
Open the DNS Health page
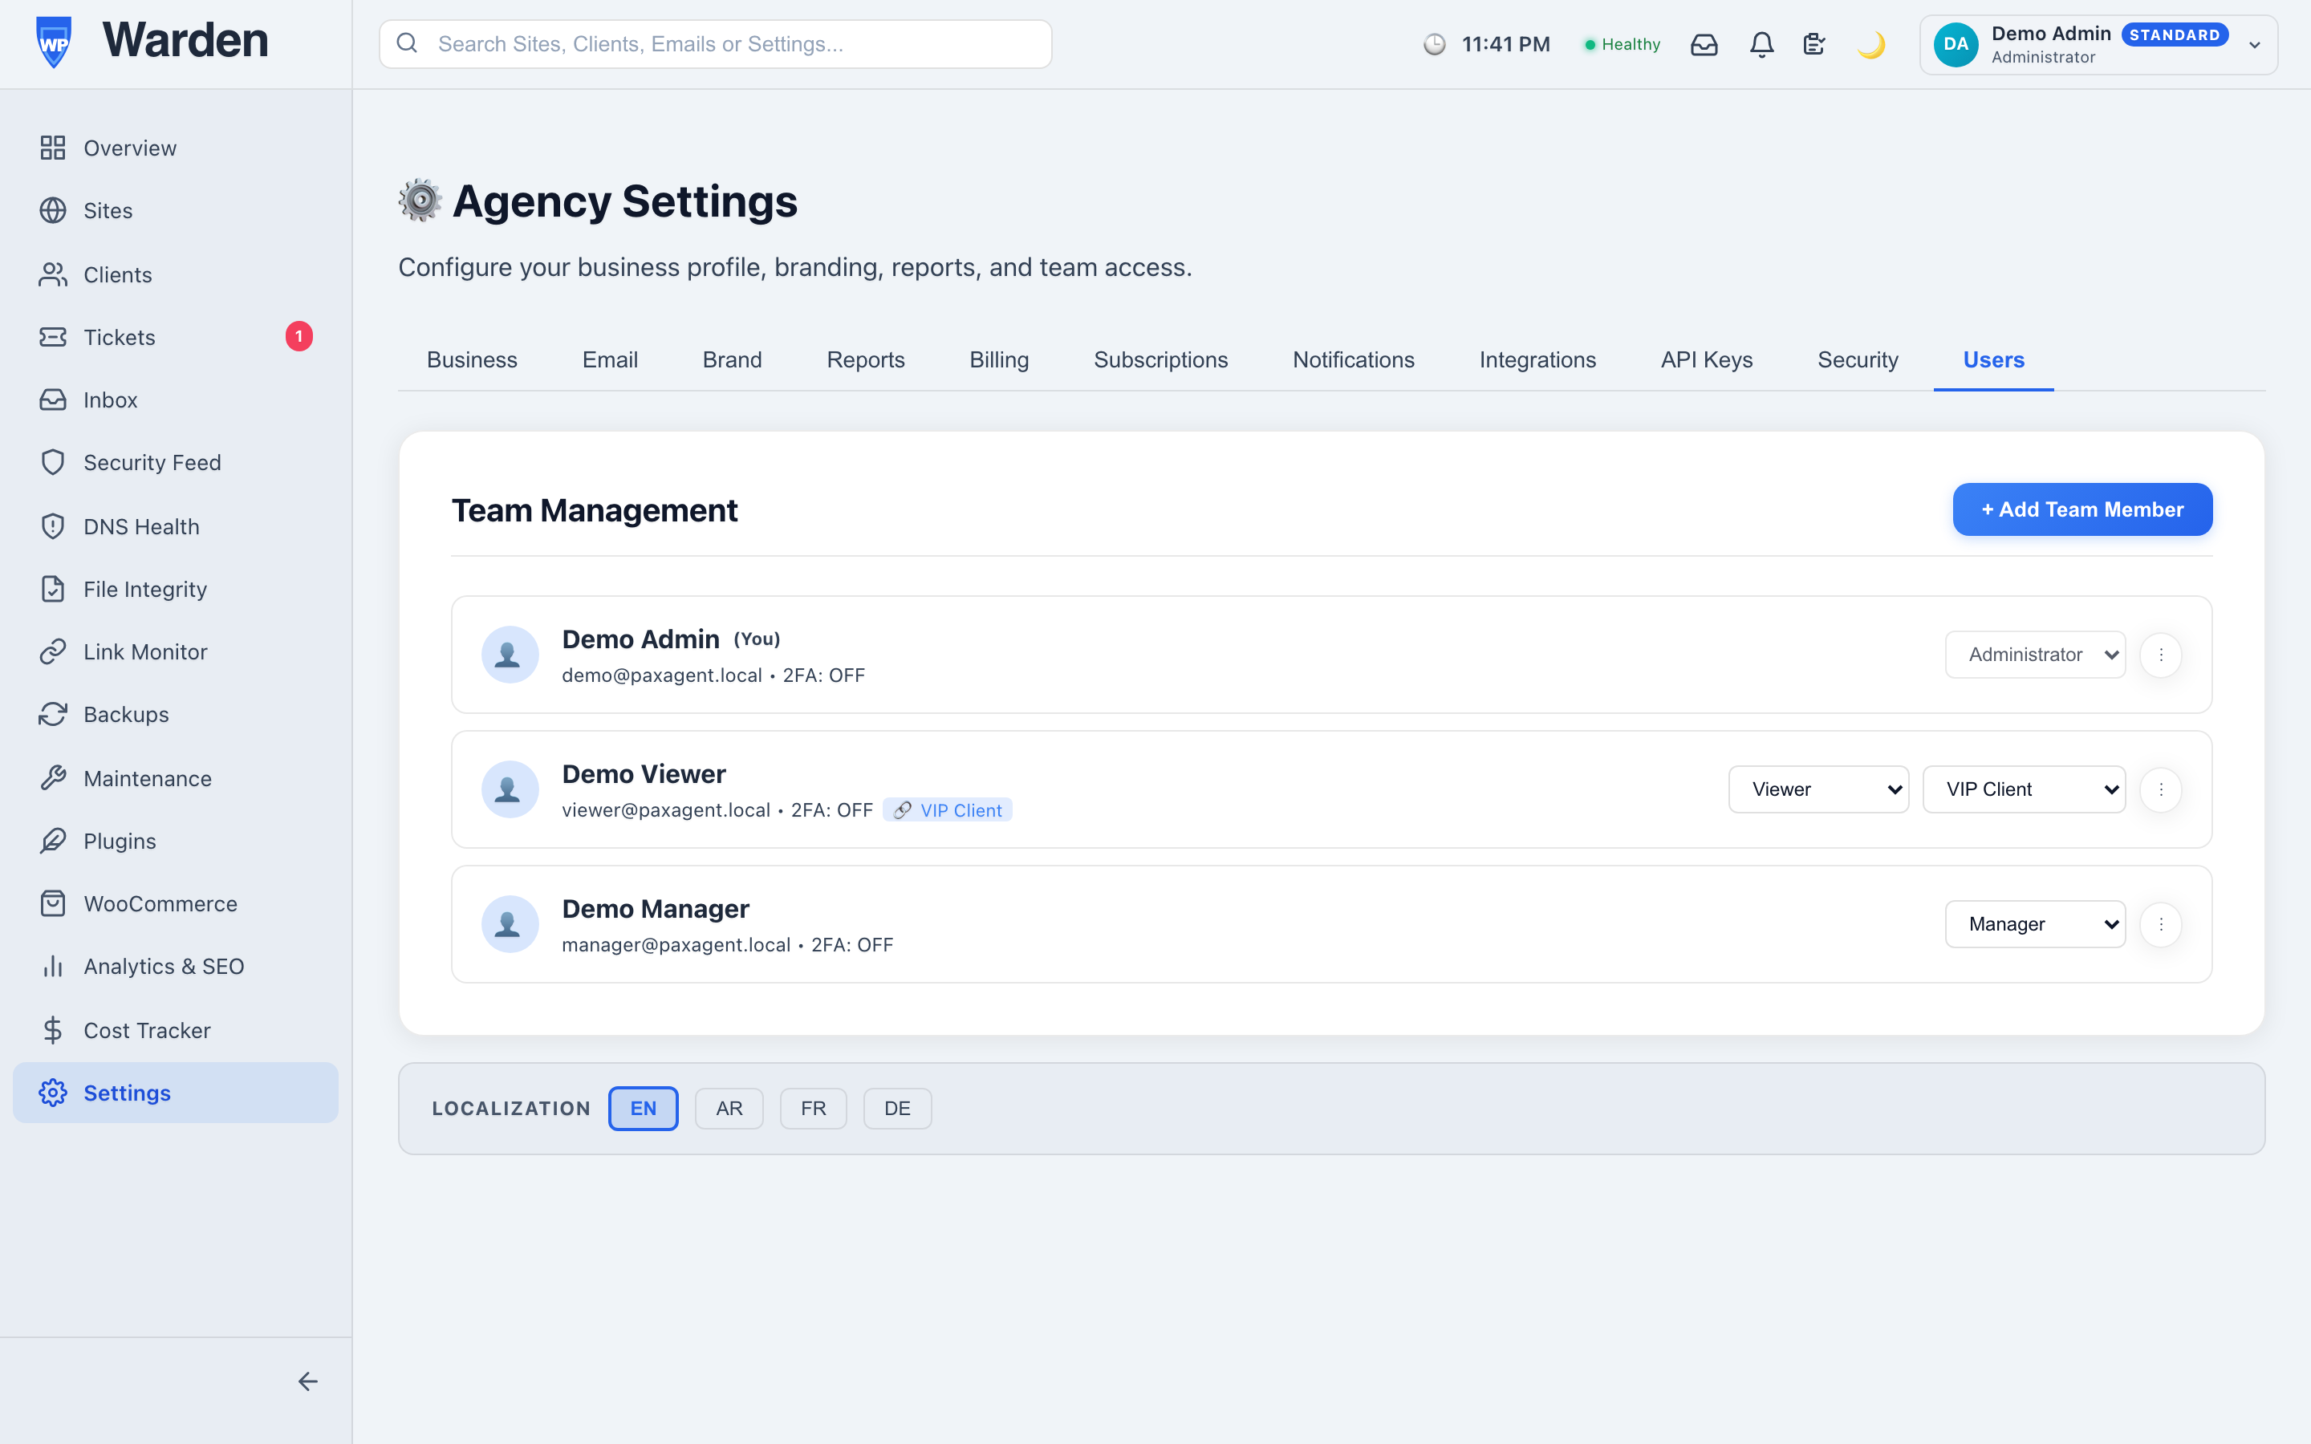[176, 526]
